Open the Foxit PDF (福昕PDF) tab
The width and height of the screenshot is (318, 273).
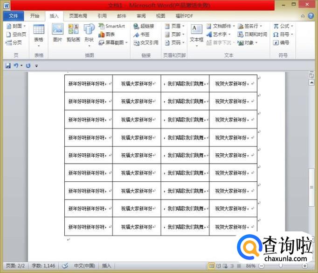pos(184,16)
